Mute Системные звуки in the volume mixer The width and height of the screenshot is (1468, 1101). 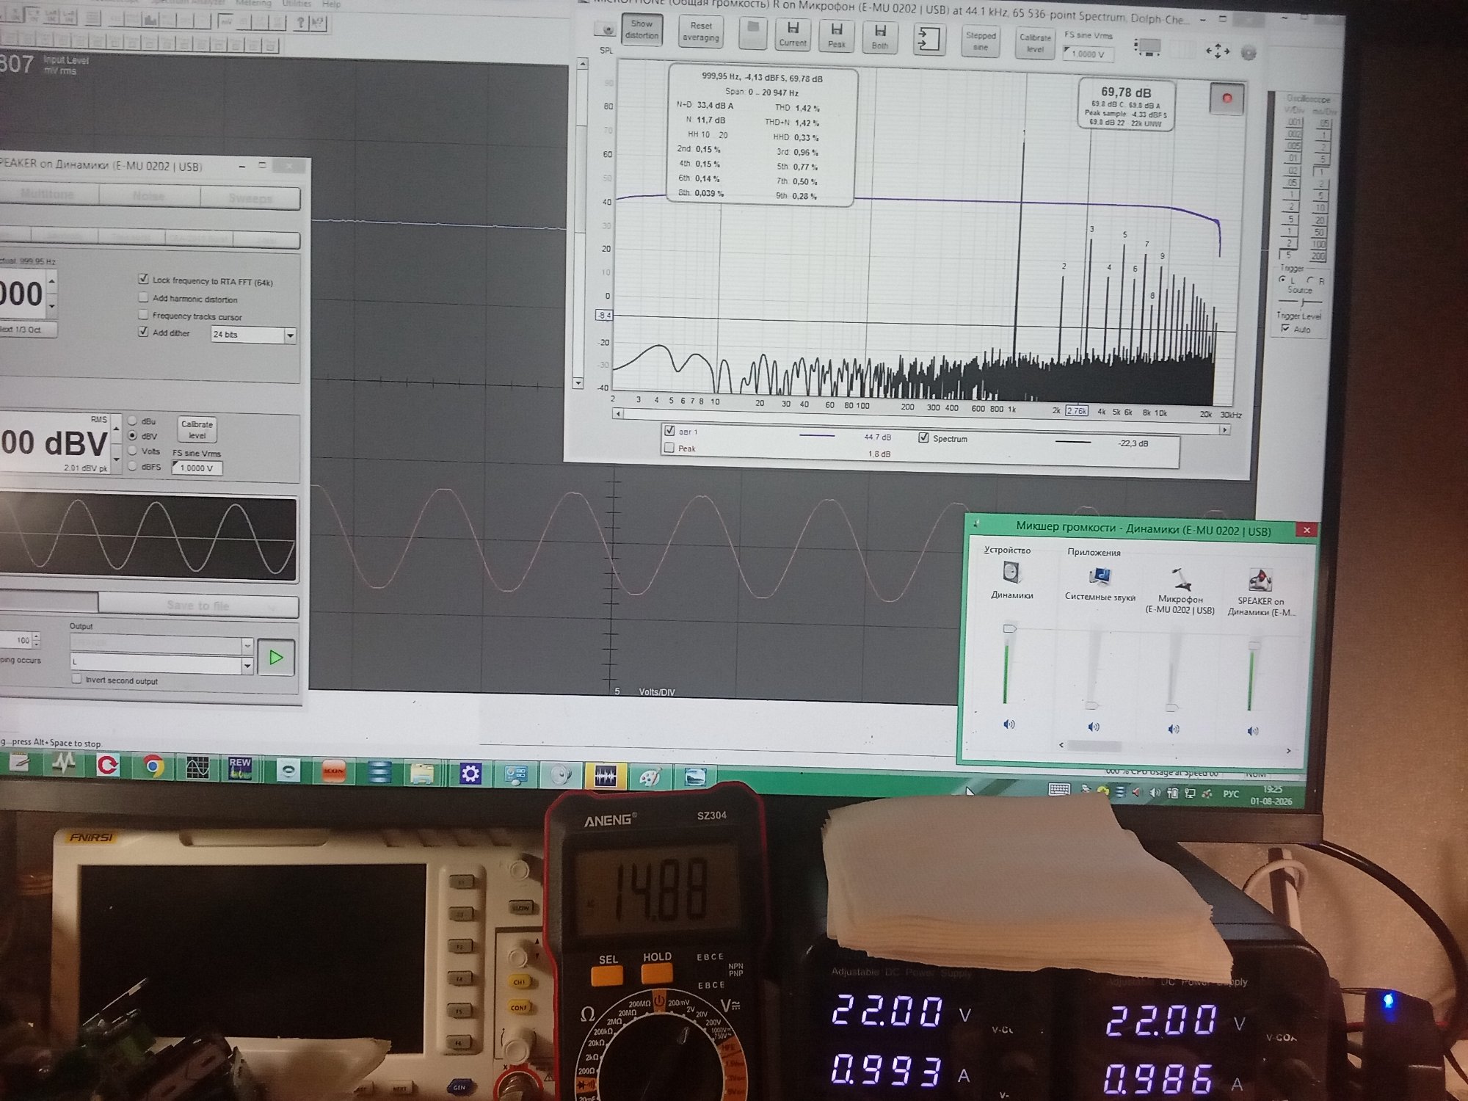[1093, 727]
